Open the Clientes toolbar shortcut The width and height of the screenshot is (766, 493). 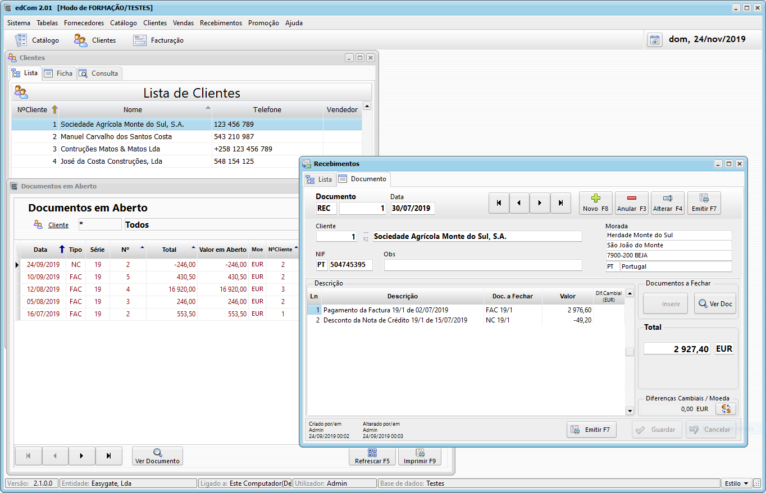pos(95,40)
